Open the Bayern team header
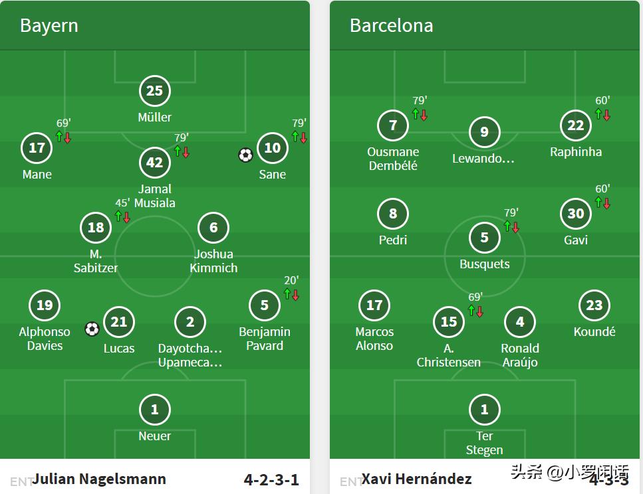The width and height of the screenshot is (643, 494). 49,25
